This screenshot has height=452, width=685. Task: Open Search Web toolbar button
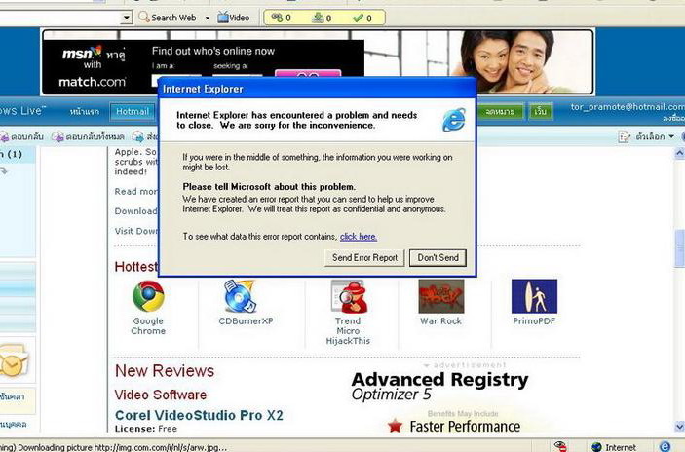point(168,18)
